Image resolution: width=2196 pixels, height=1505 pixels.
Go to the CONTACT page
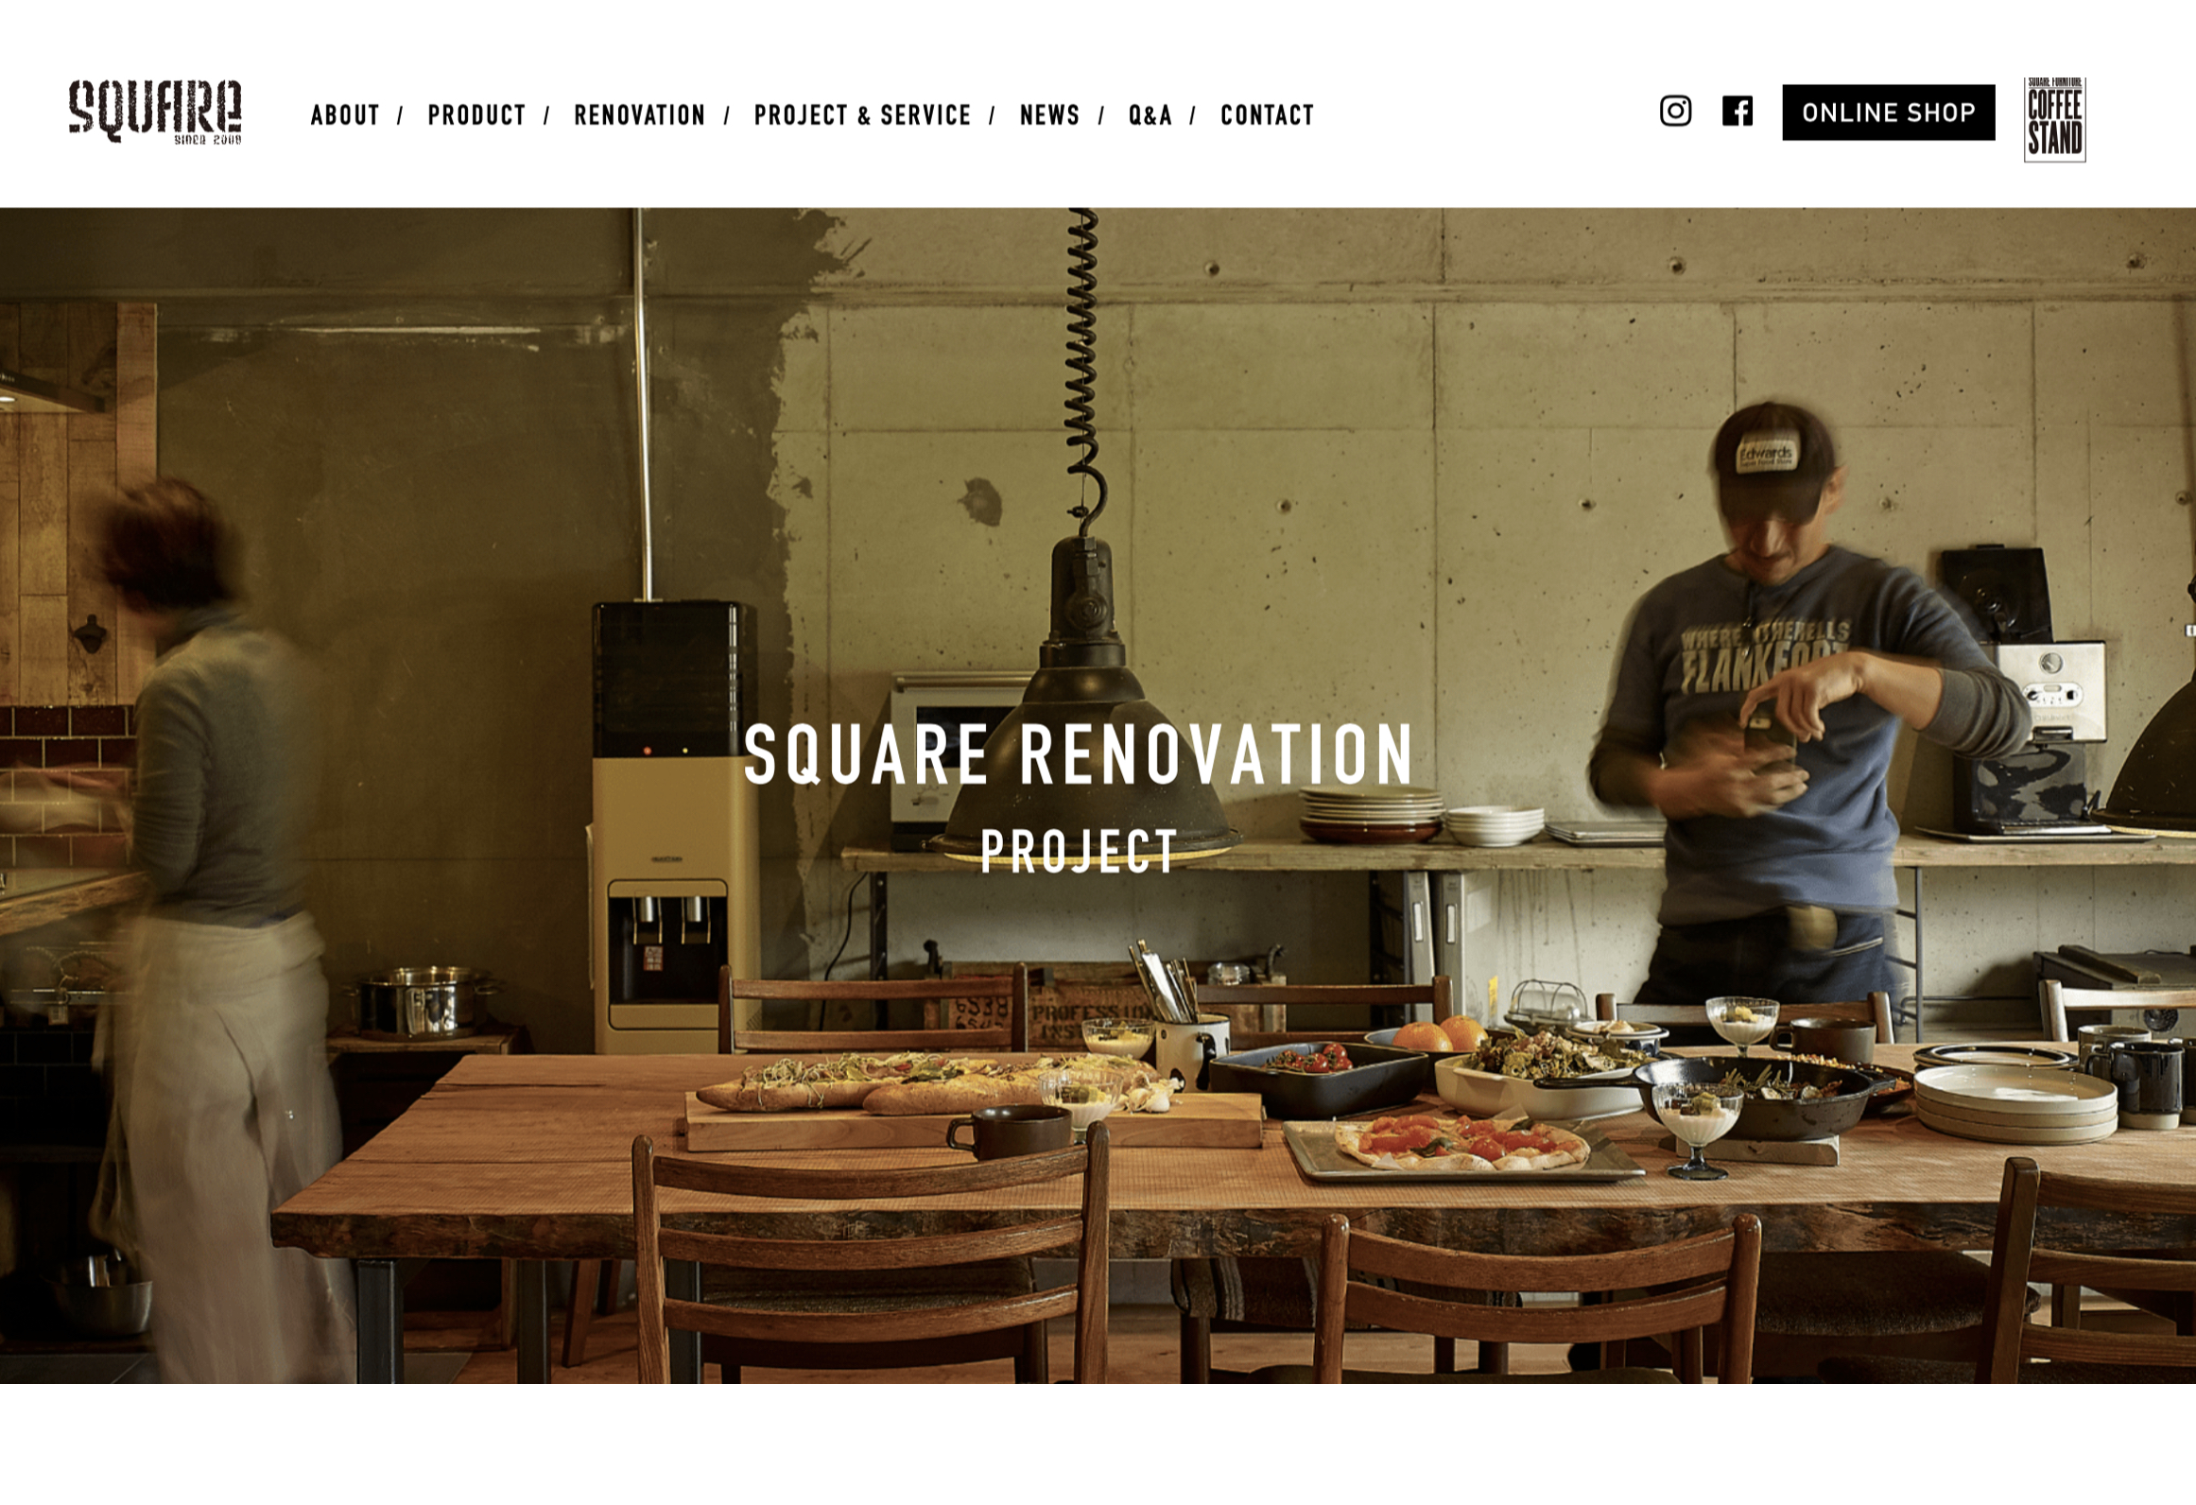1268,115
